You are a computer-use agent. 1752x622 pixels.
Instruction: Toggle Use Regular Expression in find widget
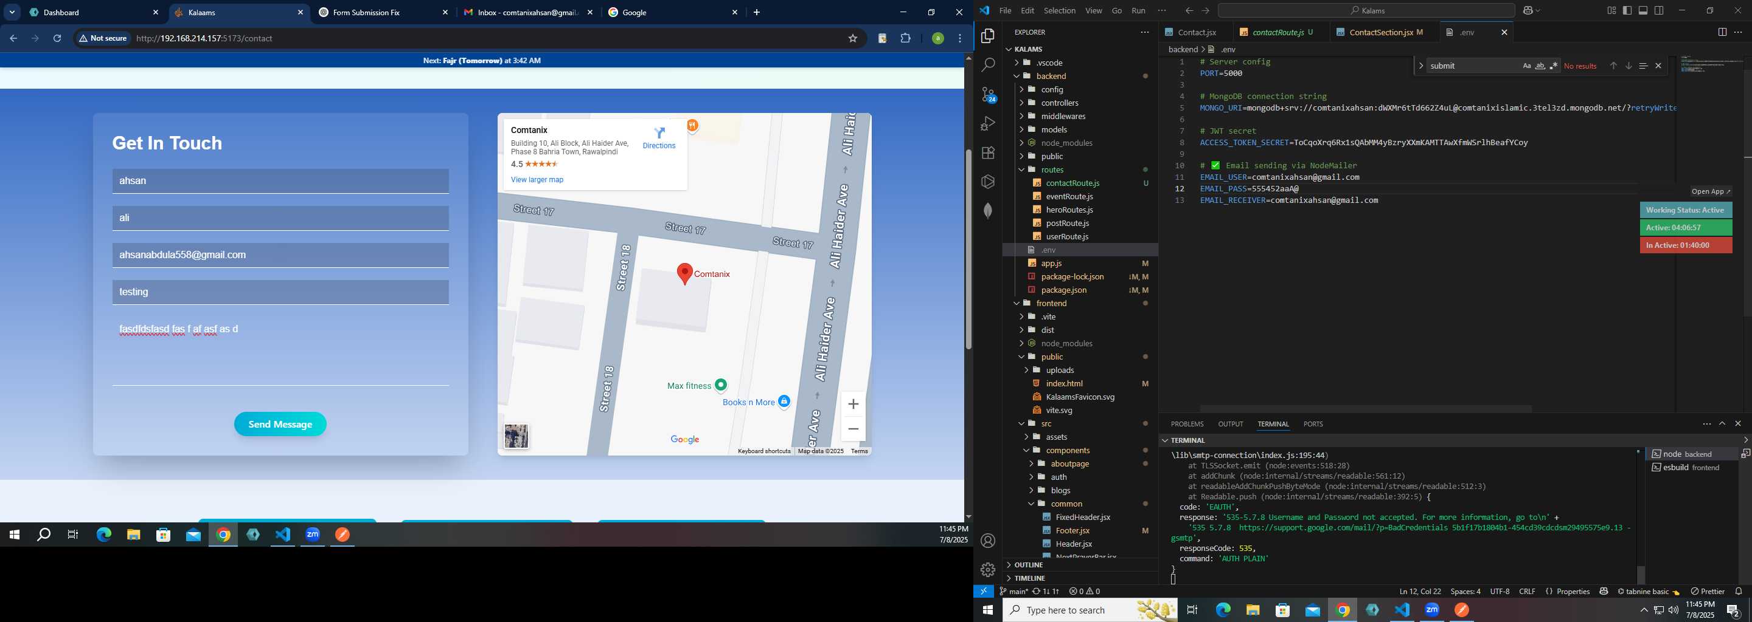1554,66
